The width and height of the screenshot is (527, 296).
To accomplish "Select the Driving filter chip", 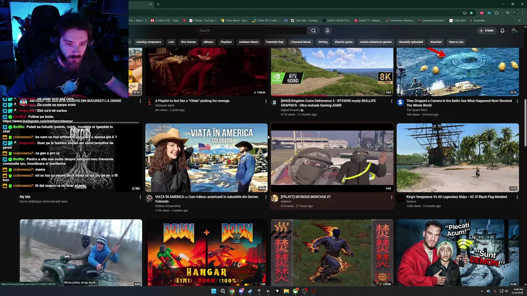I will (x=323, y=42).
